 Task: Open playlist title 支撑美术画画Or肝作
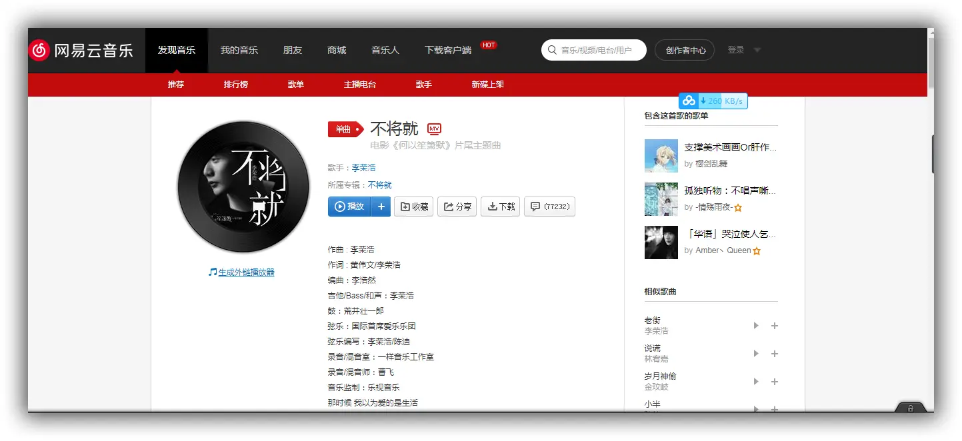731,147
